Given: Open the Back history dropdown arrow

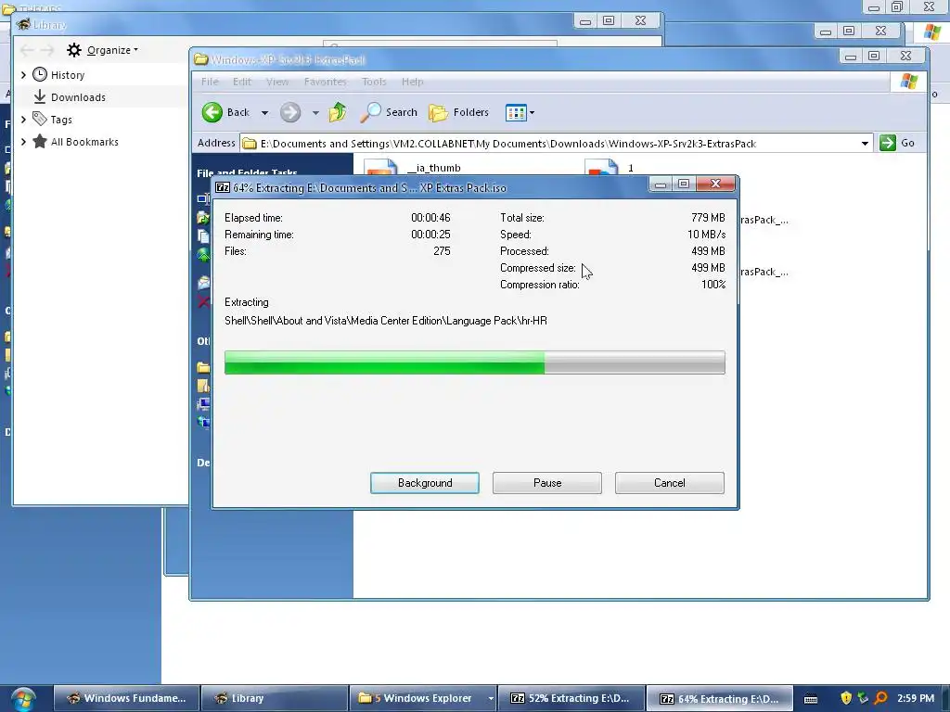Looking at the screenshot, I should (264, 112).
